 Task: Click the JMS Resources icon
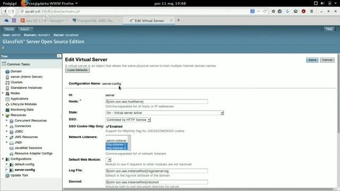click(x=12, y=137)
